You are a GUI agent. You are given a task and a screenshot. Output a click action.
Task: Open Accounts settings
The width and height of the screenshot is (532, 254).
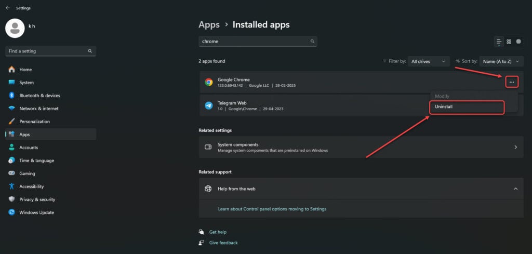click(50, 148)
